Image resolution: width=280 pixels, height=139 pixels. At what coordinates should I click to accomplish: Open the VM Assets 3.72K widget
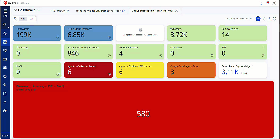tap(191, 33)
